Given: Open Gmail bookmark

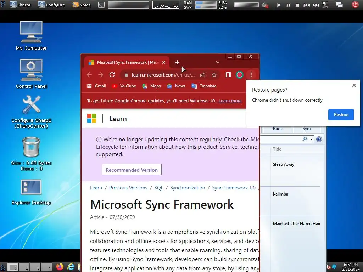Looking at the screenshot, I should 96,86.
